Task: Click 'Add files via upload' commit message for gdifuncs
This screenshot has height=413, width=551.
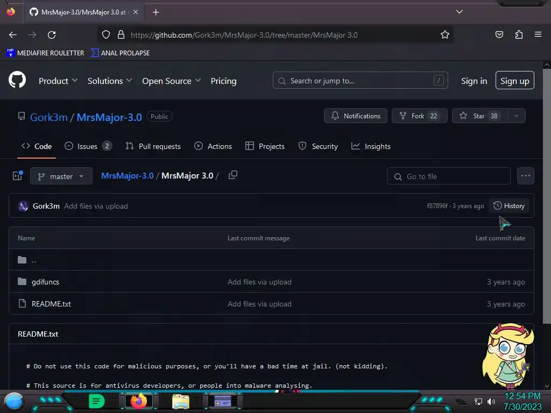Action: 259,282
